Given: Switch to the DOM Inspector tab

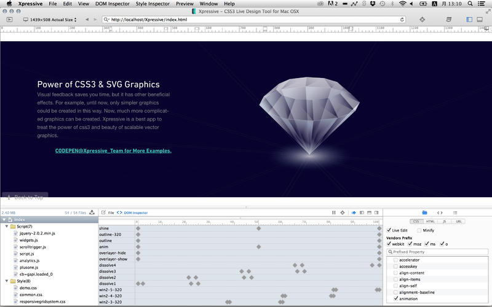Looking at the screenshot, I should click(x=132, y=212).
